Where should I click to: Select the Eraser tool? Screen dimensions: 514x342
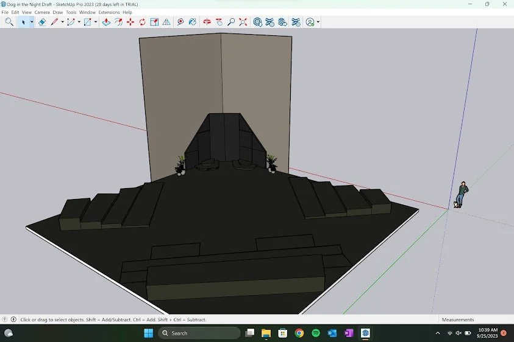tap(42, 22)
